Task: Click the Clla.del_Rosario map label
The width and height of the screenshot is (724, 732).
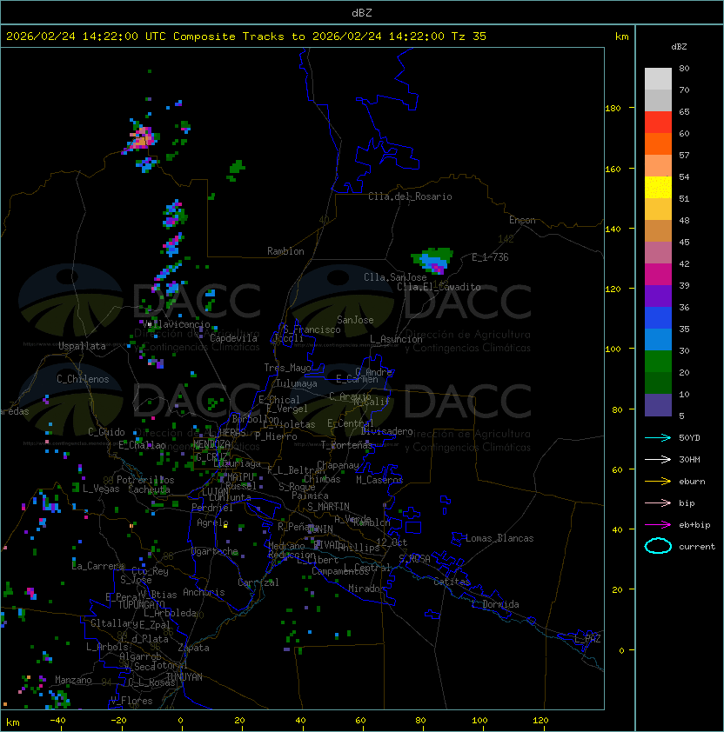Action: tap(410, 196)
